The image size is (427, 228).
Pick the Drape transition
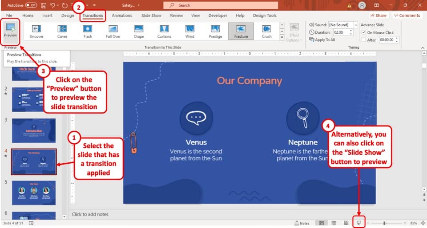tap(139, 31)
